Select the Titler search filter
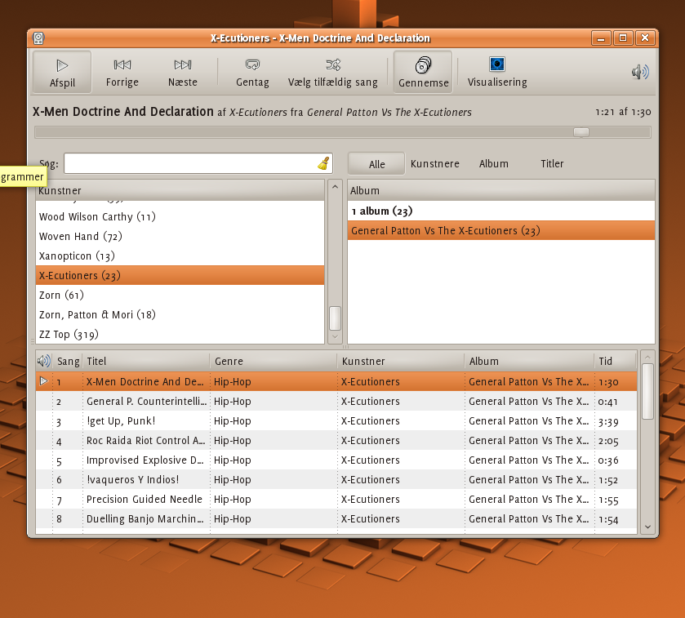 pos(552,164)
